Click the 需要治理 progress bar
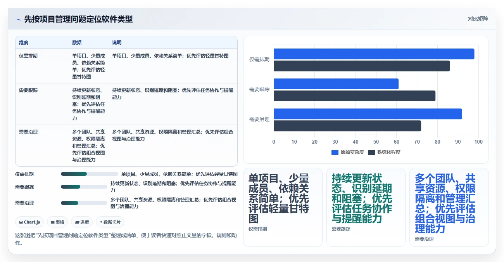Image resolution: width=504 pixels, height=262 pixels. click(84, 203)
